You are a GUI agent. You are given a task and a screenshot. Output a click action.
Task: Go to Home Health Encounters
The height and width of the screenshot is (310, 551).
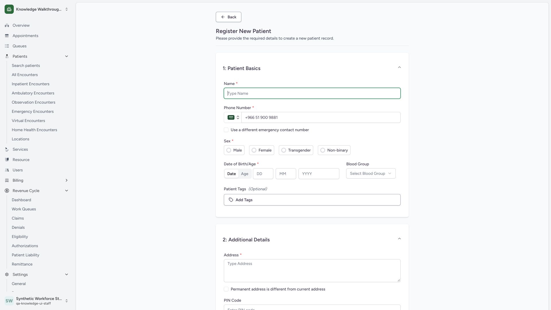pyautogui.click(x=34, y=130)
